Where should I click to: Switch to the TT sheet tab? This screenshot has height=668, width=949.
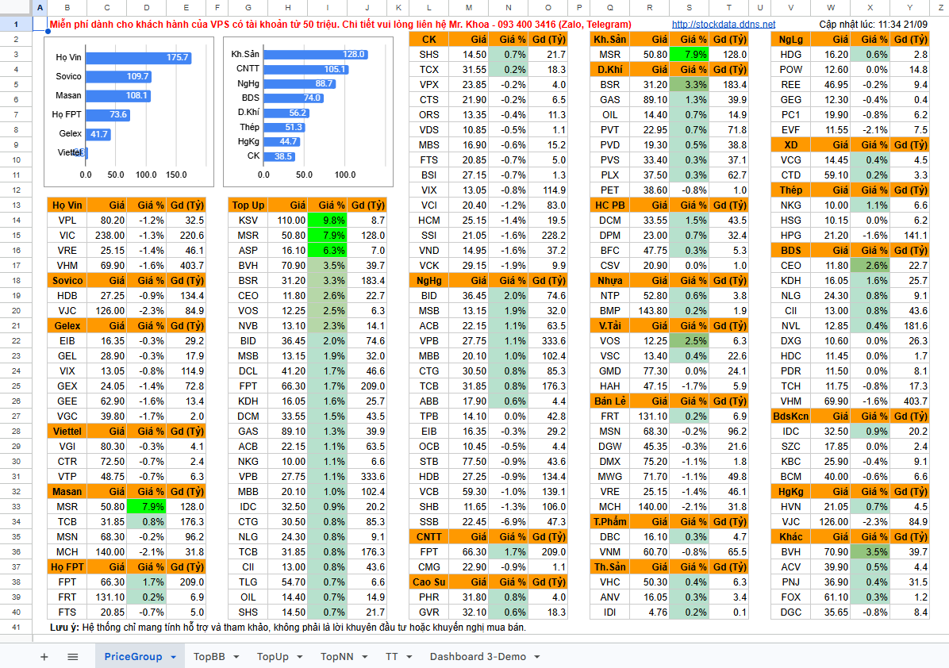click(392, 657)
